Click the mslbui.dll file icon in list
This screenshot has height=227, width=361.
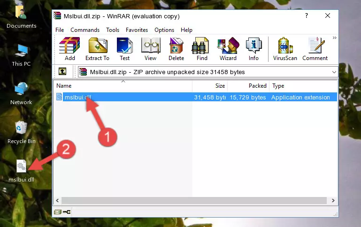pos(59,97)
